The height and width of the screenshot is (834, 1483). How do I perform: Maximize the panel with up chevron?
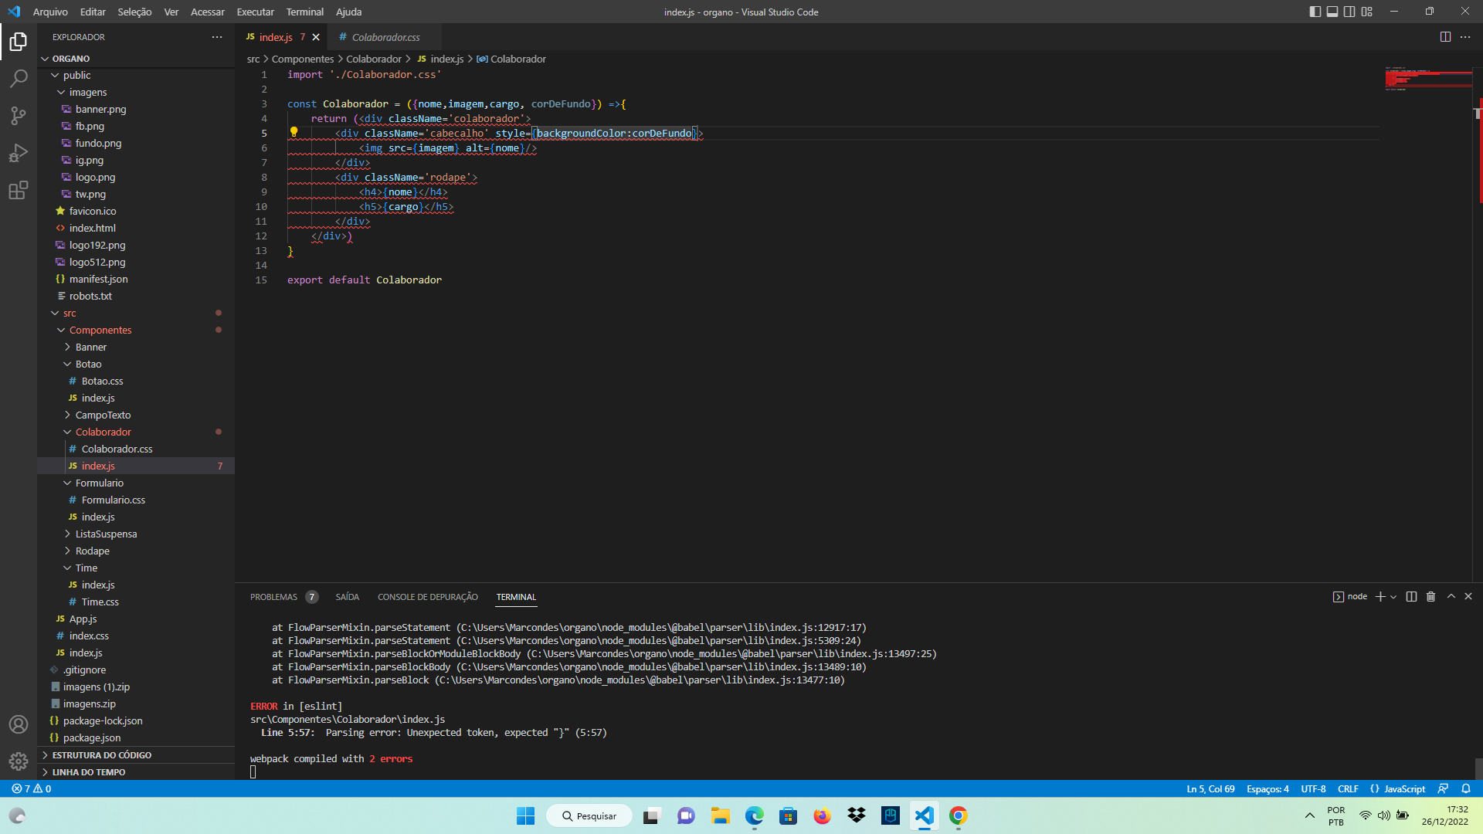click(x=1451, y=597)
